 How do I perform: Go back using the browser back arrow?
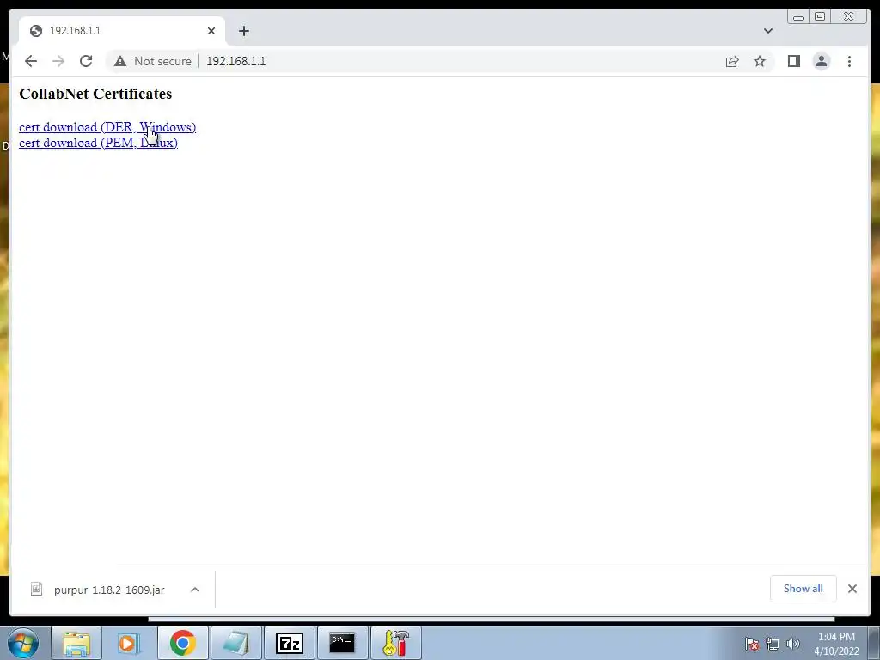31,61
